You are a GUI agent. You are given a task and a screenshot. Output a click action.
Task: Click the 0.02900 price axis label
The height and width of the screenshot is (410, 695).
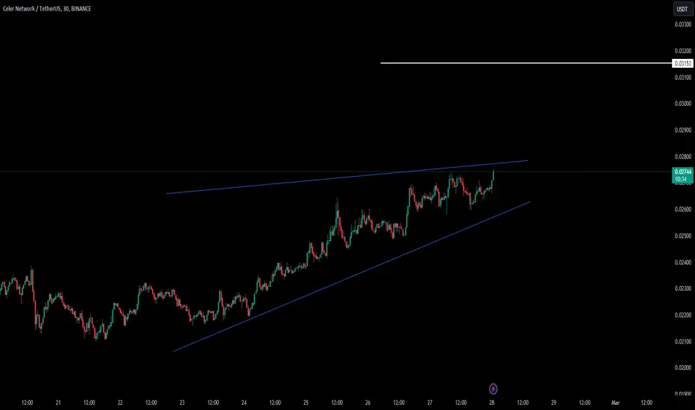tap(682, 130)
